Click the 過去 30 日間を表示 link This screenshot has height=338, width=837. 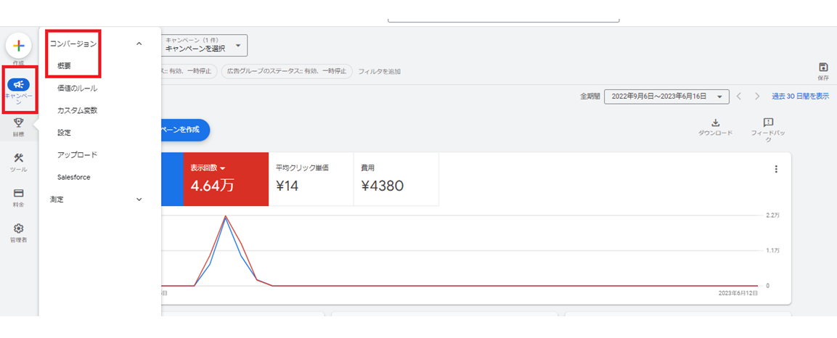tap(799, 96)
